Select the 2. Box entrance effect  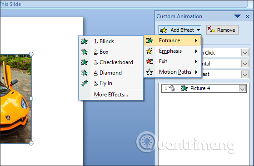[x=111, y=52]
